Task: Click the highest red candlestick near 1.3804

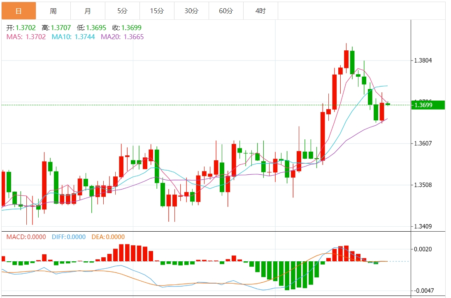Action: click(x=346, y=59)
